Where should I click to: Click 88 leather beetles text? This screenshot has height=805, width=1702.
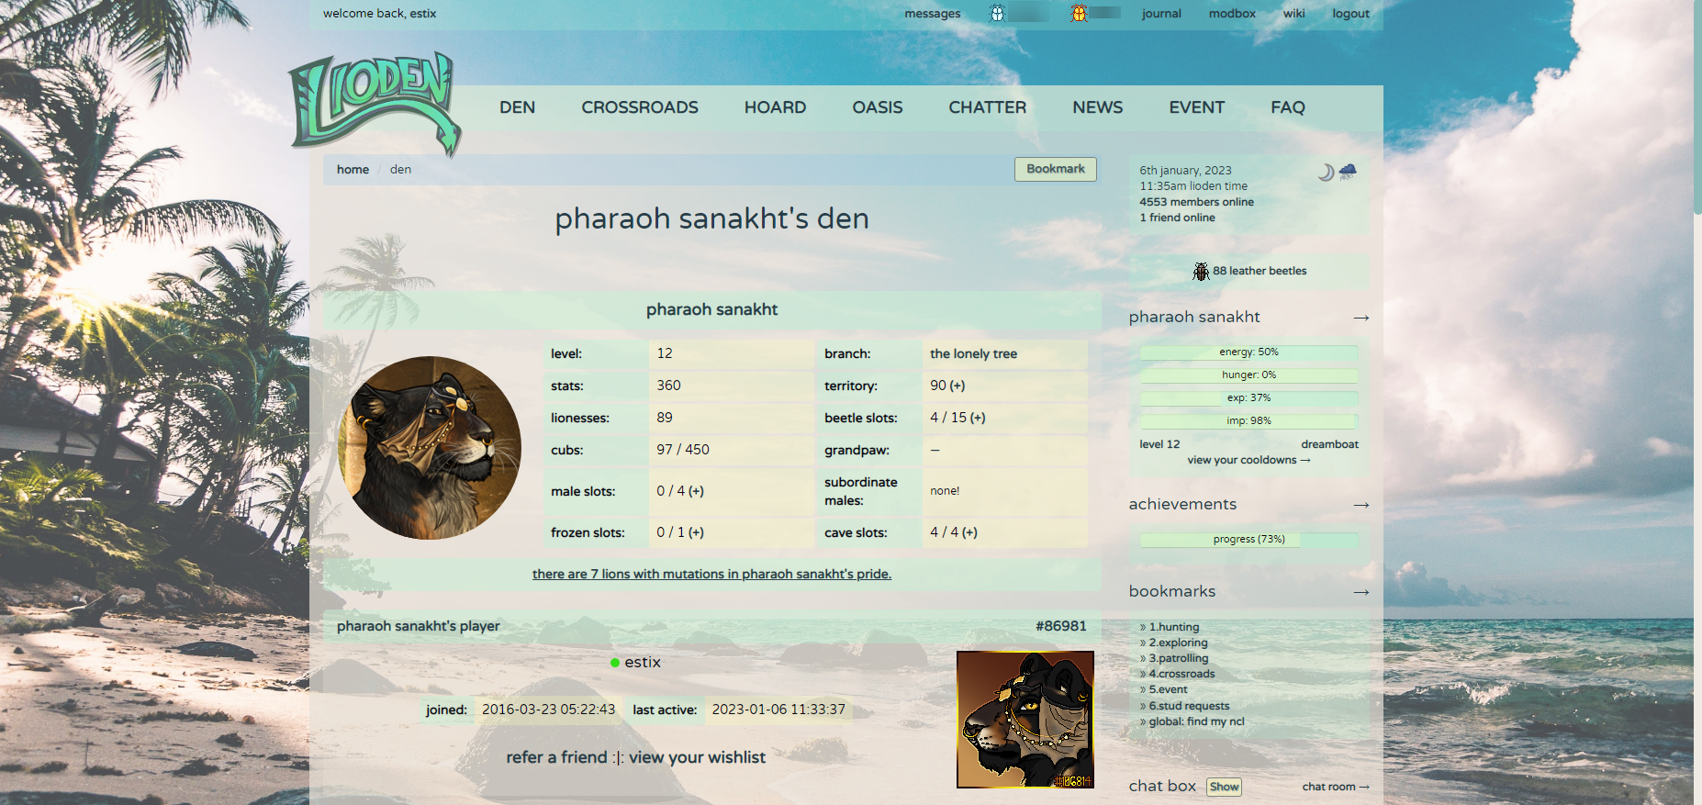tap(1260, 271)
